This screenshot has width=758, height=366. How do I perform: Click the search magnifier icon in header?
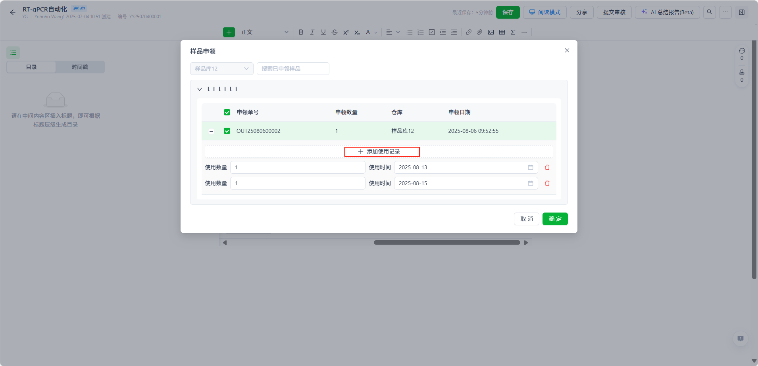[x=709, y=12]
